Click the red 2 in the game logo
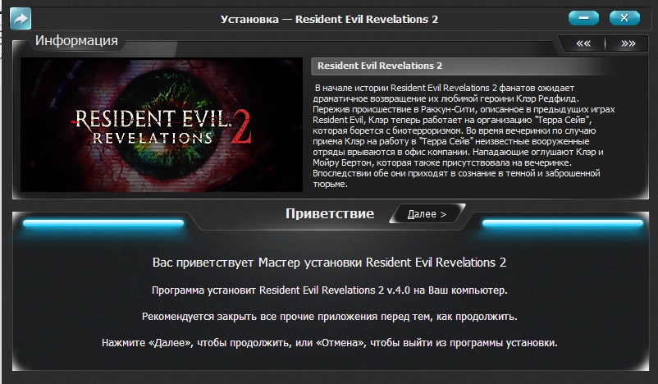The image size is (658, 384). click(241, 126)
